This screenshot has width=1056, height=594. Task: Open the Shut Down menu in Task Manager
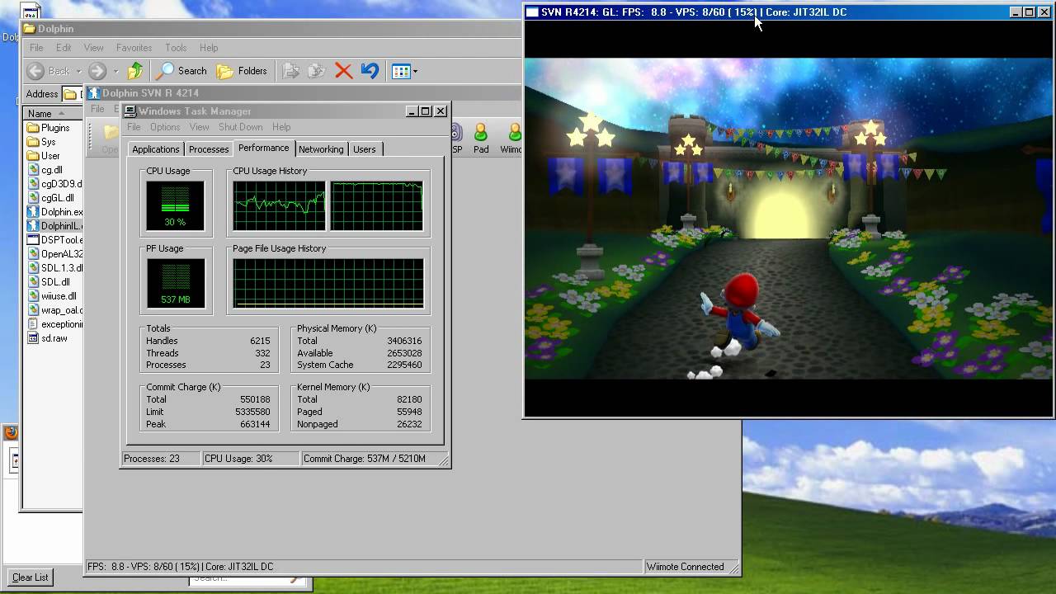pyautogui.click(x=240, y=127)
